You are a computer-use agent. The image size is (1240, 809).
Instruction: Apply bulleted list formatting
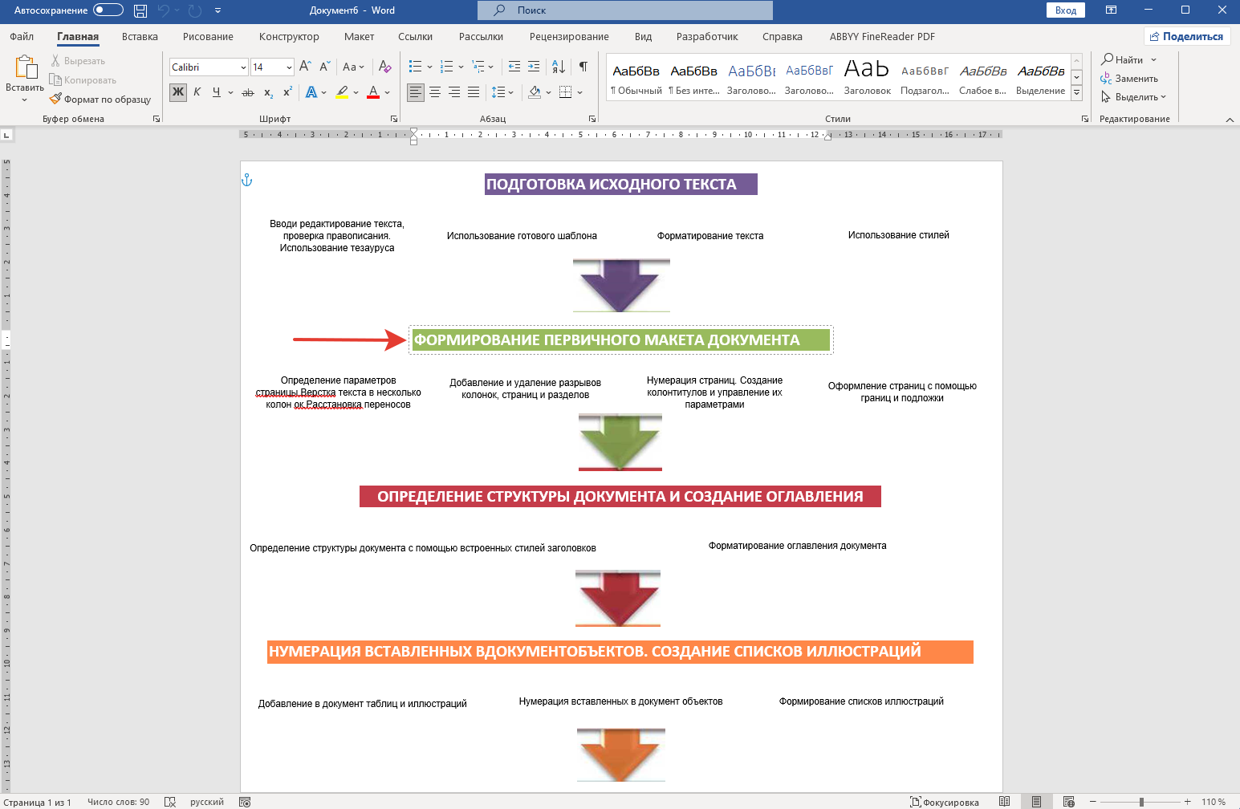(415, 67)
